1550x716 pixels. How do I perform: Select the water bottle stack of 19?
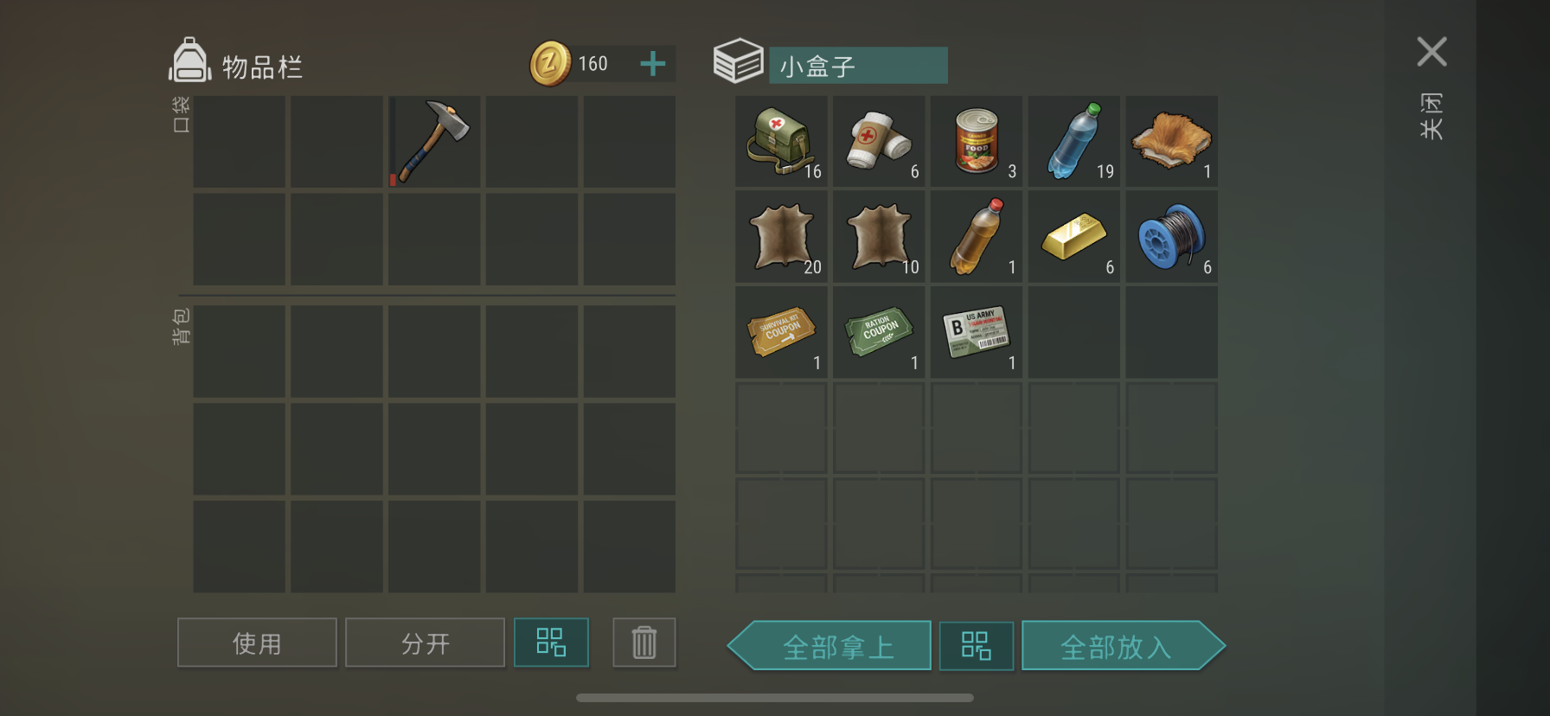click(1074, 142)
